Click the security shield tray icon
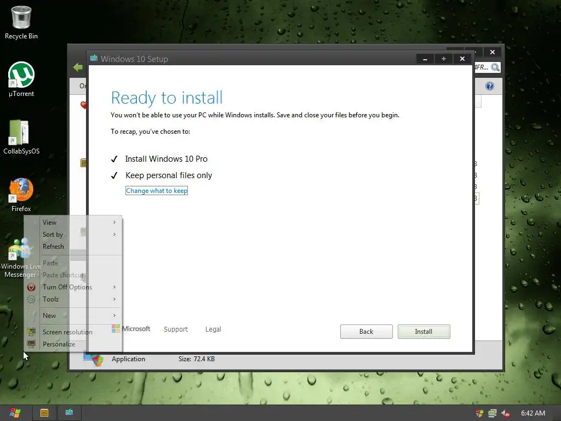Viewport: 561px width, 421px height. click(x=479, y=413)
